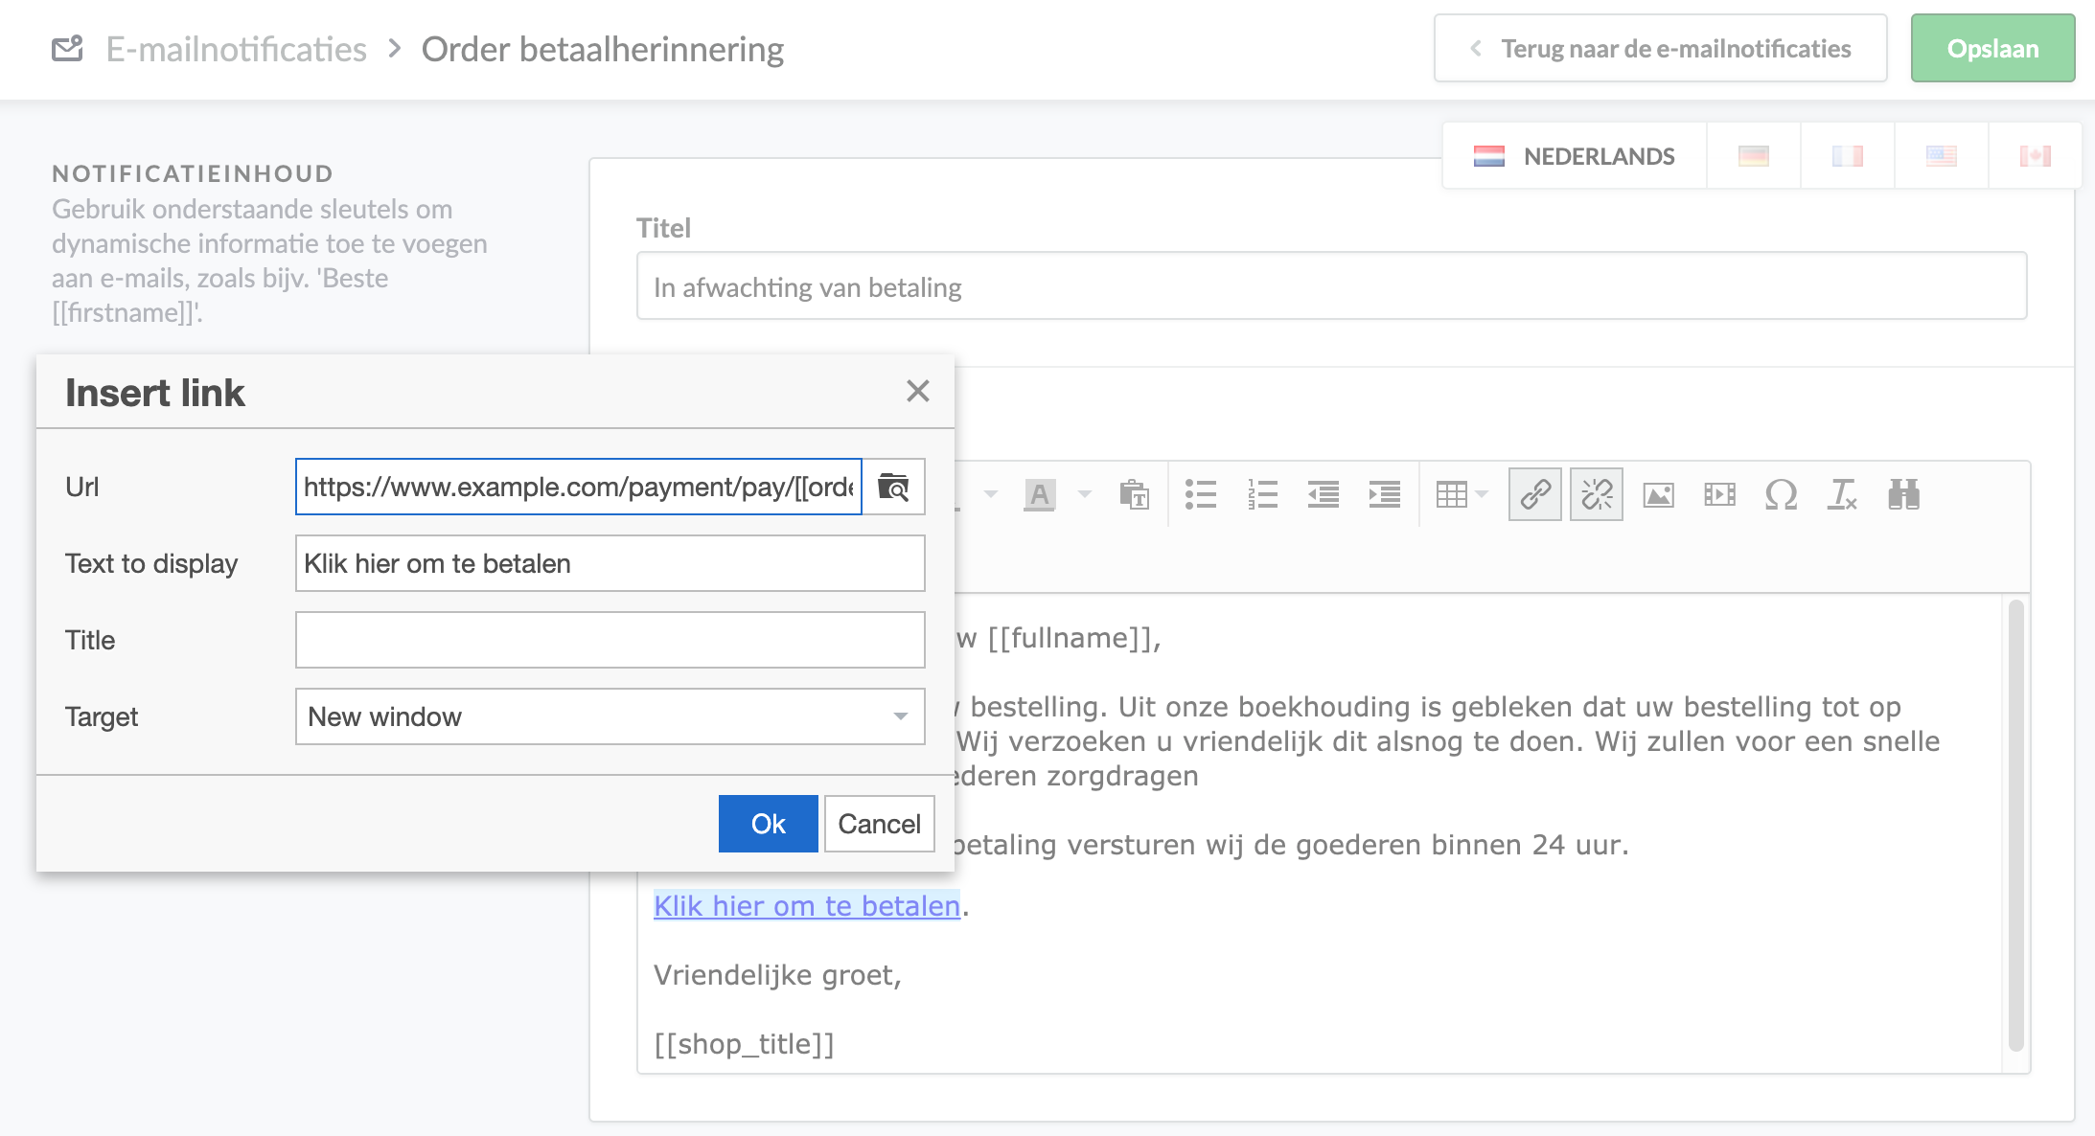
Task: Click the Opslaan save button
Action: point(1993,48)
